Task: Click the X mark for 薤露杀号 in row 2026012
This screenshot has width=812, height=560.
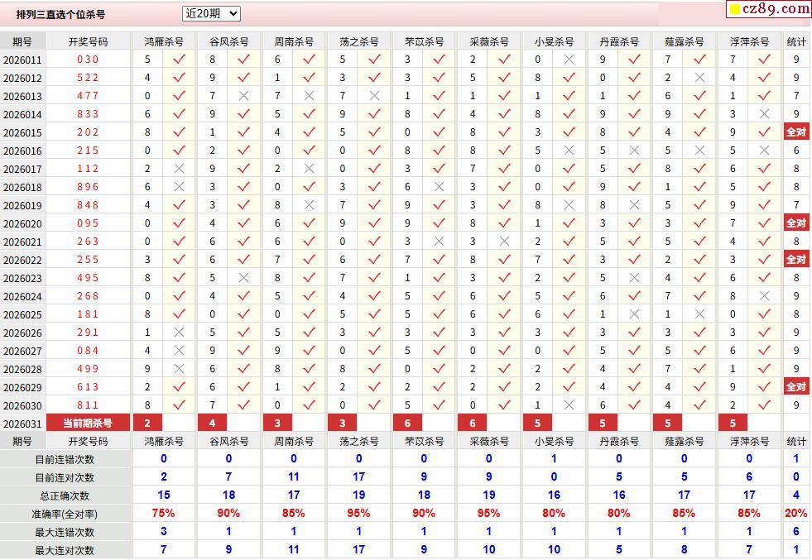Action: tap(699, 78)
